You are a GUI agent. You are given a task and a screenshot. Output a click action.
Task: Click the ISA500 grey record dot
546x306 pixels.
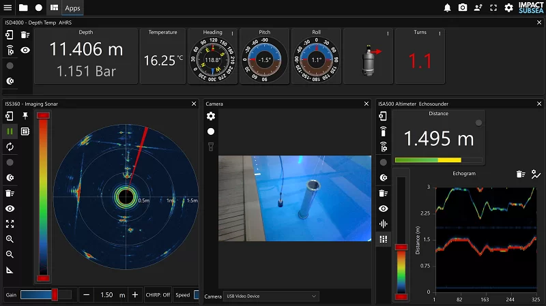click(383, 162)
